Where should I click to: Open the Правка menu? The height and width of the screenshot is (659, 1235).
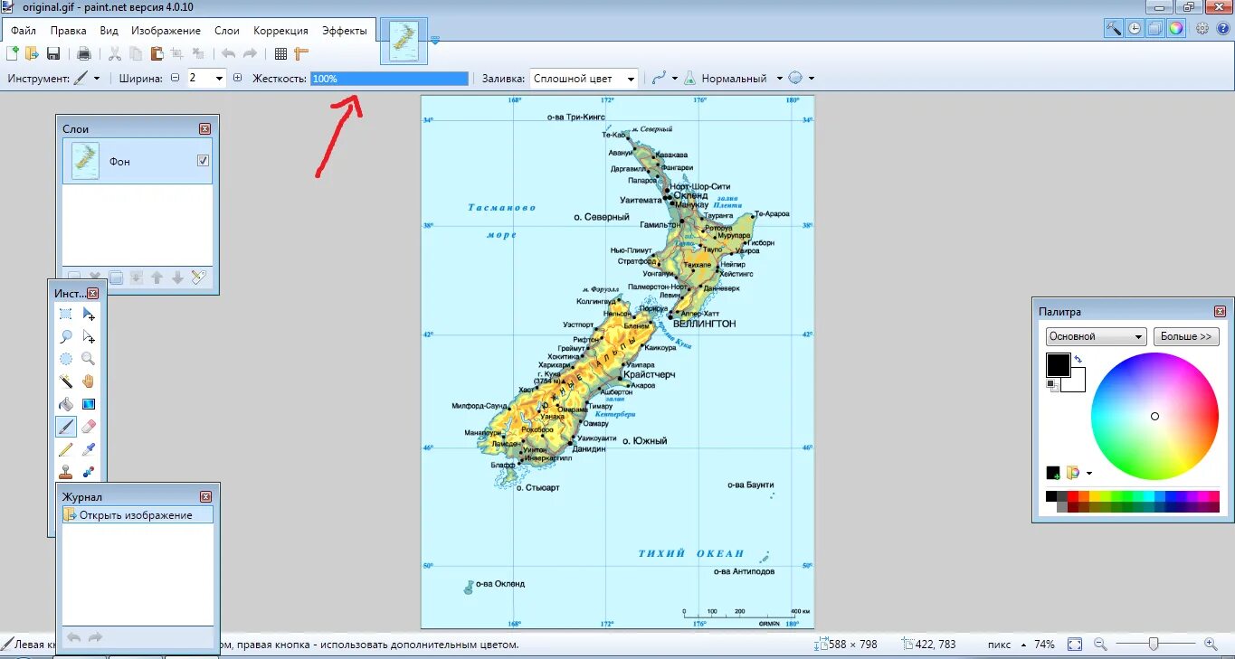(x=69, y=31)
